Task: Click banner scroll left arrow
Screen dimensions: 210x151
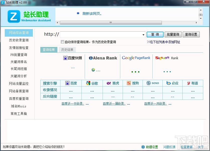Action: 57,23
